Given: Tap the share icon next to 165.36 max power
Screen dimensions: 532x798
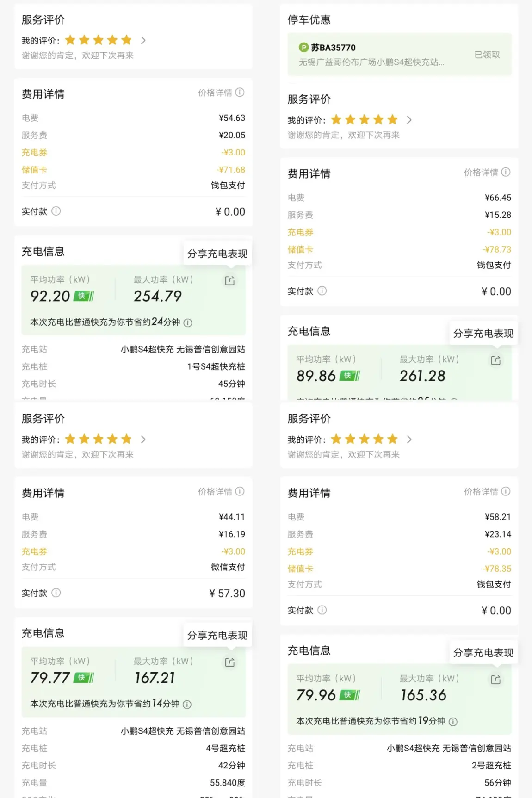Looking at the screenshot, I should pyautogui.click(x=495, y=680).
